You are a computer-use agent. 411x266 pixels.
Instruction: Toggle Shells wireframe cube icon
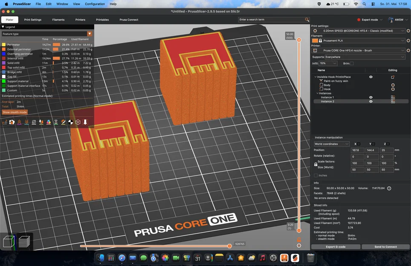[78, 122]
